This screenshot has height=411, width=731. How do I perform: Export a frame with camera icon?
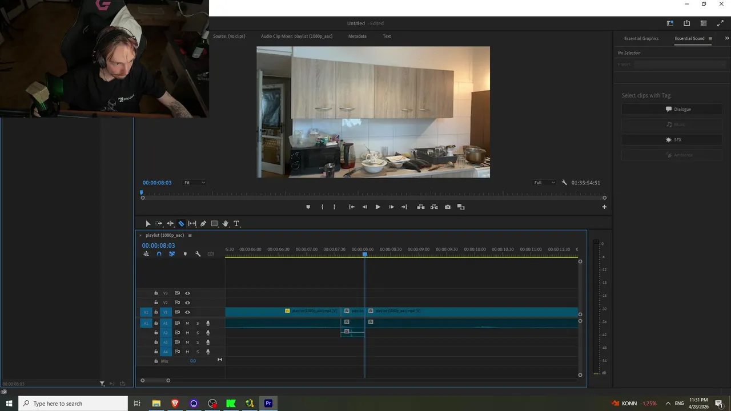448,207
